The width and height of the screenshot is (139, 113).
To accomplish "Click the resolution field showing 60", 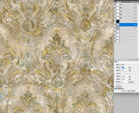I will tap(124, 82).
